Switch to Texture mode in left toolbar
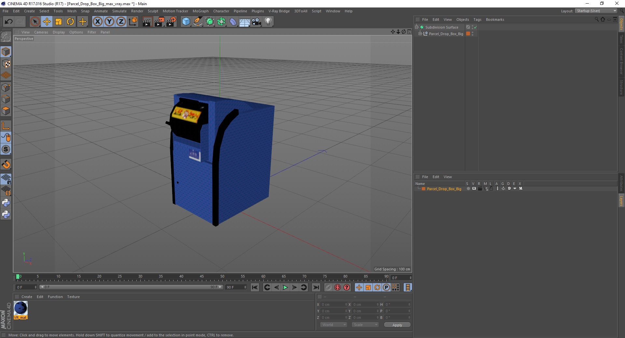The width and height of the screenshot is (625, 338). (6, 64)
